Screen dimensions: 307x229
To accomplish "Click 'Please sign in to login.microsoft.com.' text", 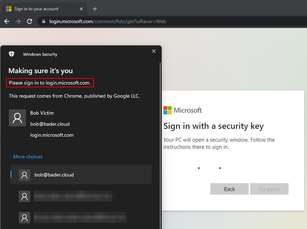I will [x=50, y=83].
